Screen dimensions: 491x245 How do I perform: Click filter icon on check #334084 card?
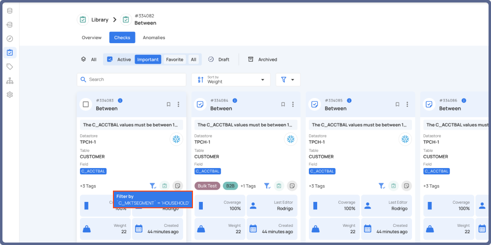(267, 186)
